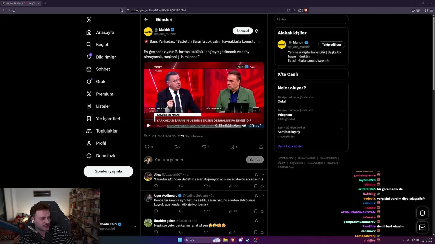Image resolution: width=435 pixels, height=244 pixels.
Task: Open video settings gear
Action: [x=244, y=125]
